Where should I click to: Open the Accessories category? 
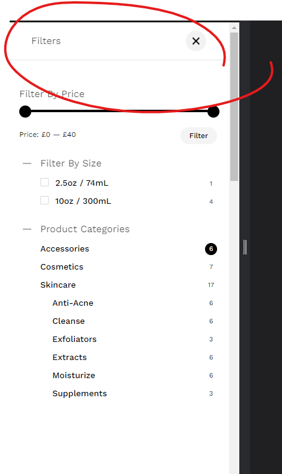tap(65, 249)
